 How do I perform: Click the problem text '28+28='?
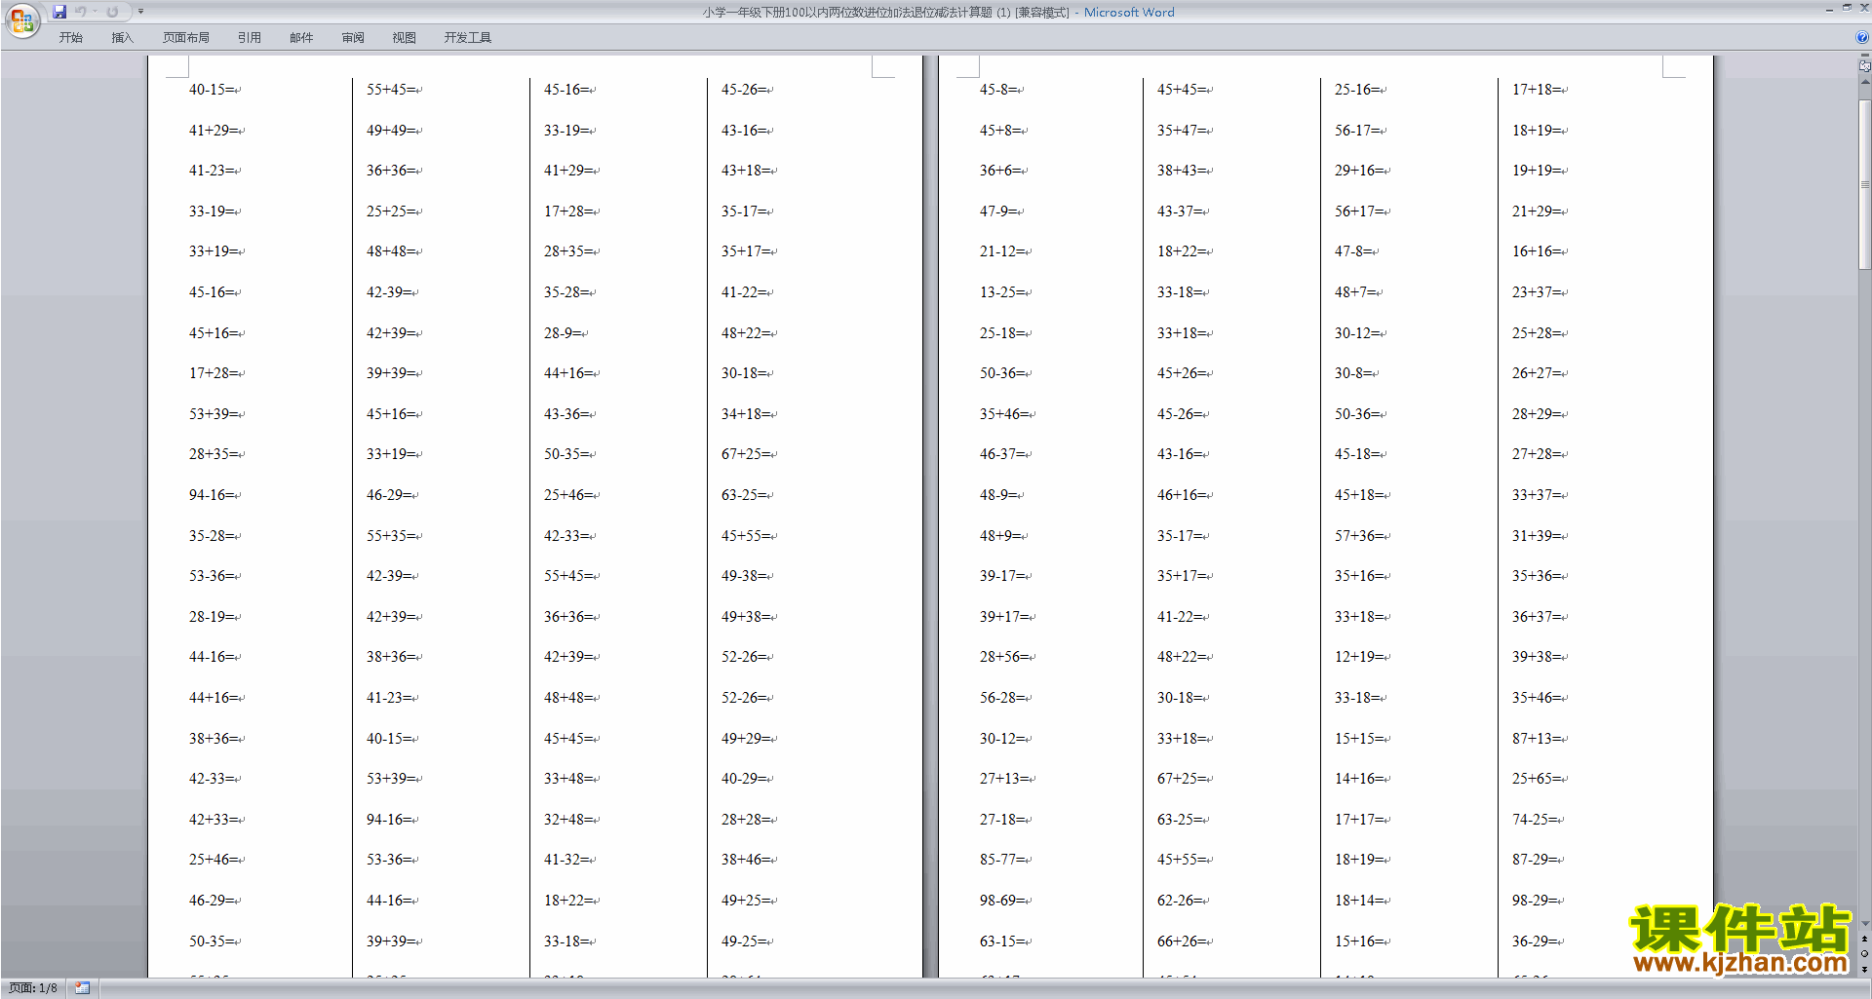tap(745, 819)
